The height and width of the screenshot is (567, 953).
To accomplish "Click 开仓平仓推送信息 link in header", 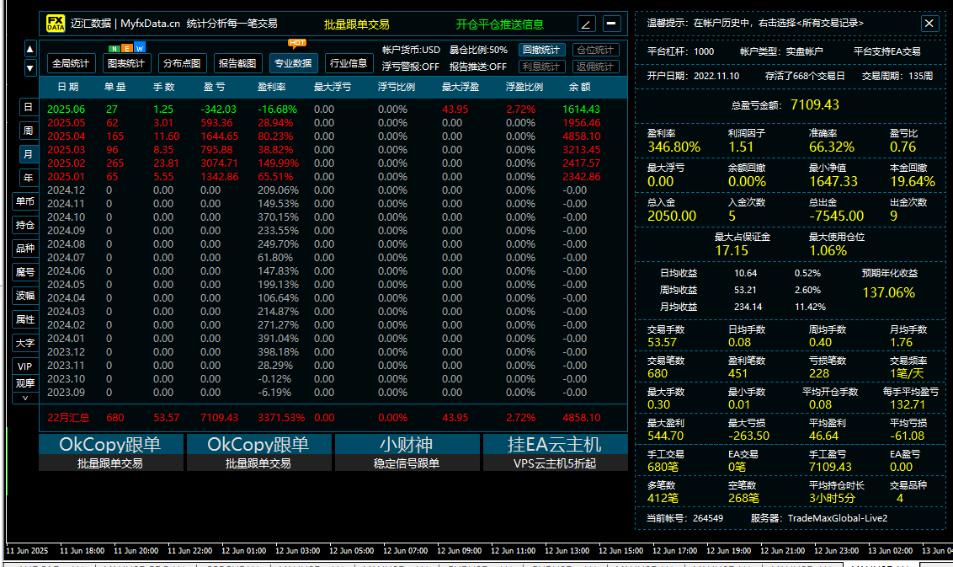I will pyautogui.click(x=499, y=24).
